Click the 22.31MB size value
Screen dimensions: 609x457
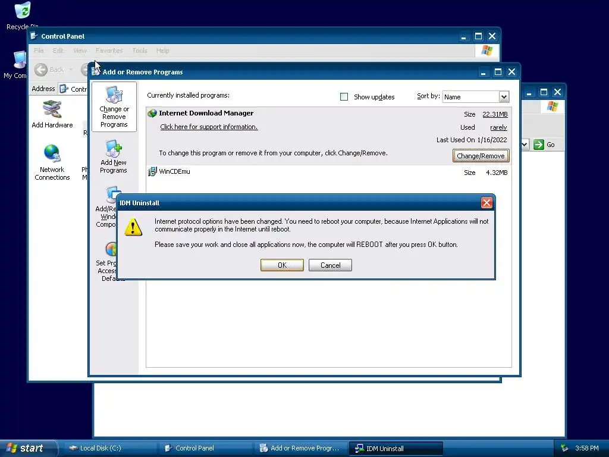[495, 114]
